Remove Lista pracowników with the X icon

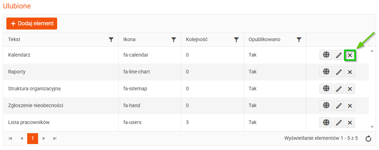[x=350, y=123]
